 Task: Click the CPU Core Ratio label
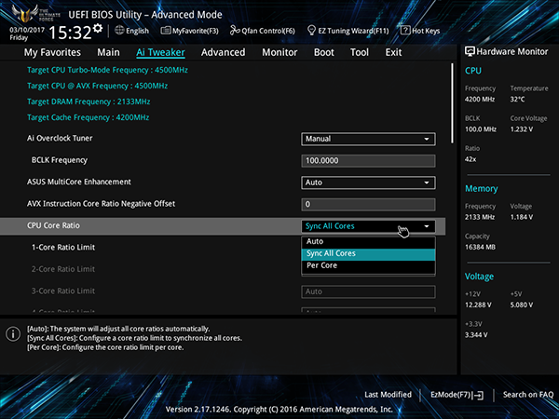pos(53,225)
